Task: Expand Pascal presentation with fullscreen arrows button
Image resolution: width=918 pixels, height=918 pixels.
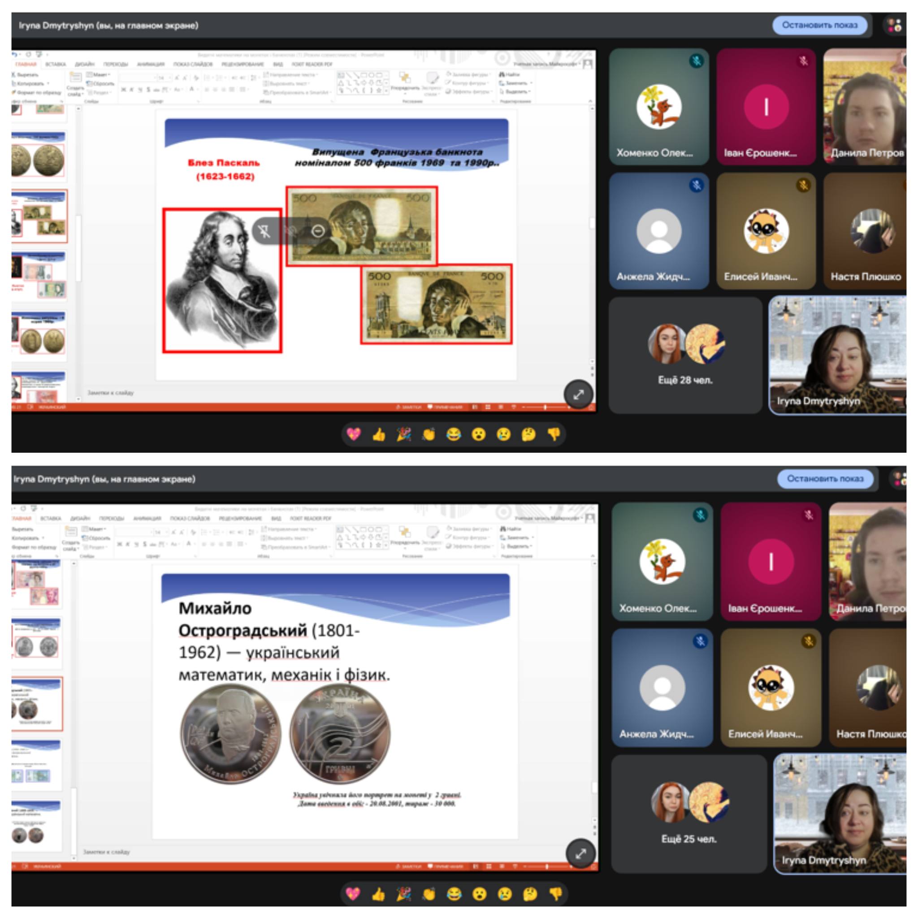Action: pyautogui.click(x=578, y=394)
